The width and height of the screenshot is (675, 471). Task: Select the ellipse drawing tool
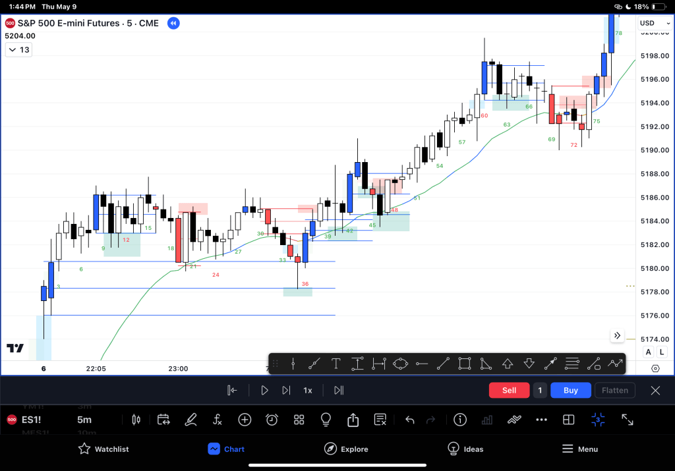pos(400,364)
